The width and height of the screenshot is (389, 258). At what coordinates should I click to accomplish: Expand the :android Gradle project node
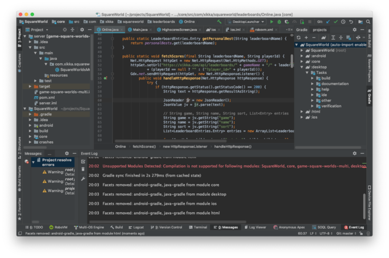click(x=302, y=56)
